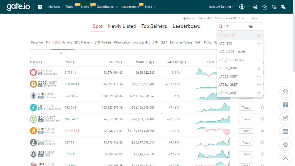Sort table by Market column
The height and width of the screenshot is (166, 295).
[x=36, y=62]
